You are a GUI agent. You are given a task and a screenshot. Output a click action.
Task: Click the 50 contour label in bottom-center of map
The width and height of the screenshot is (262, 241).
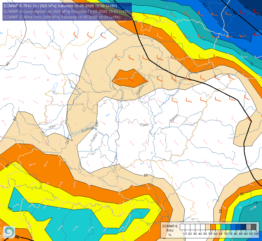146,175
